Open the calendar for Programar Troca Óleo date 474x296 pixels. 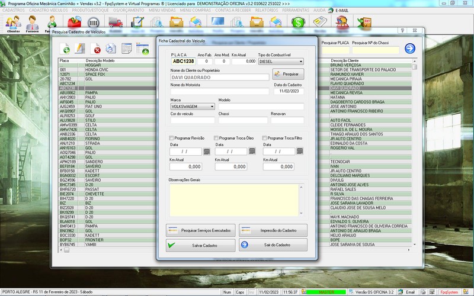click(252, 152)
